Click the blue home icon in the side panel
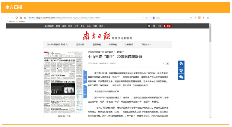The image size is (232, 127). pos(181,64)
